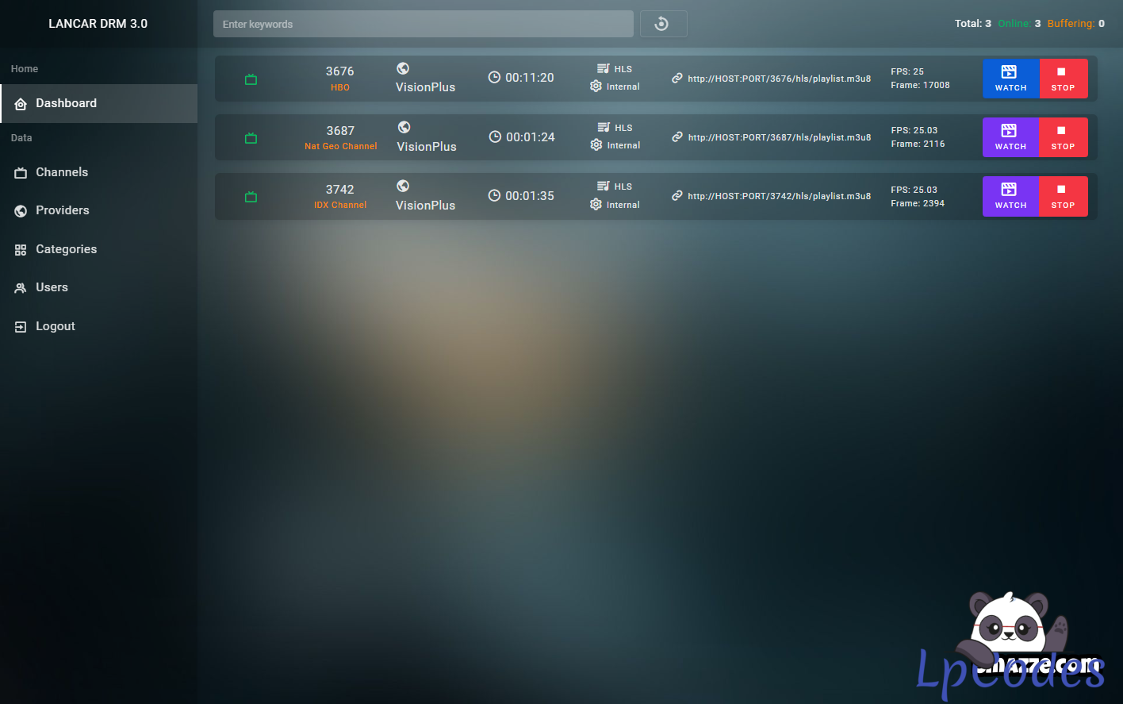Stop the HBO channel 3676 stream
This screenshot has height=704, width=1123.
coord(1063,79)
